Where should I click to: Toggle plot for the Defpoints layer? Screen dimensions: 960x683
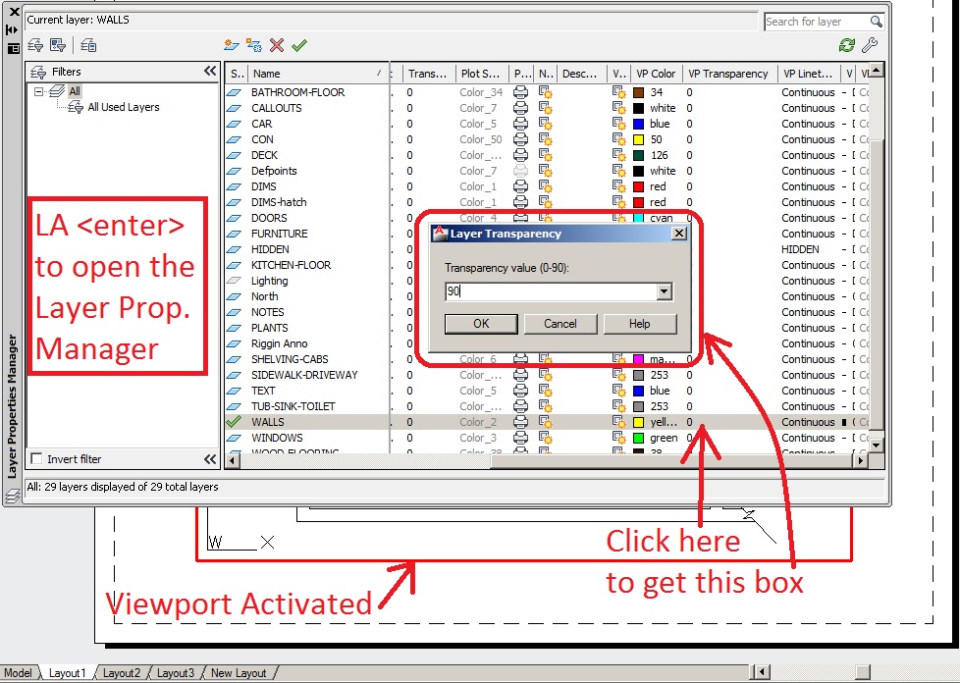click(520, 170)
